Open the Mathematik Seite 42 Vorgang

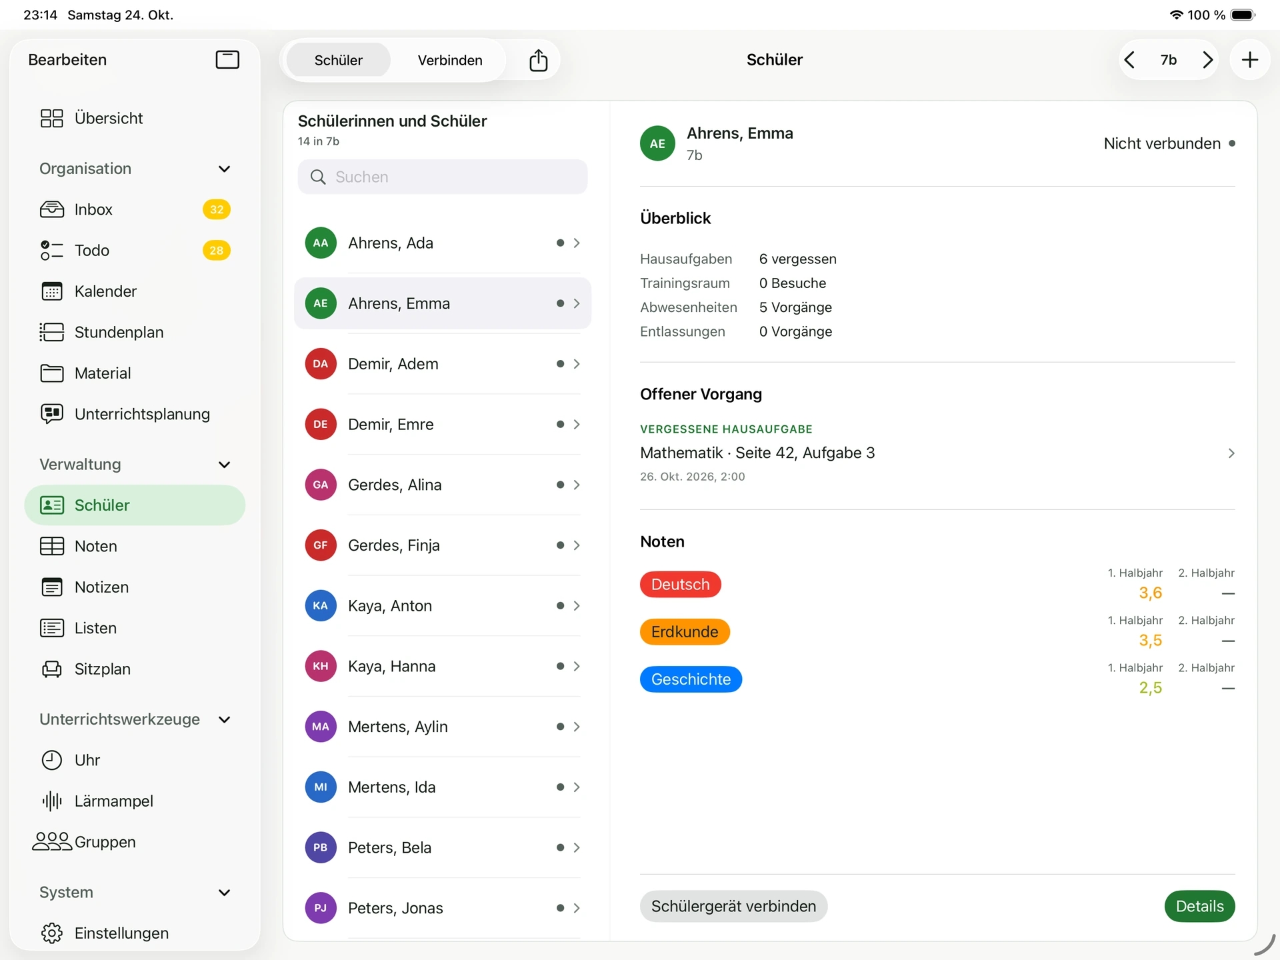point(937,453)
